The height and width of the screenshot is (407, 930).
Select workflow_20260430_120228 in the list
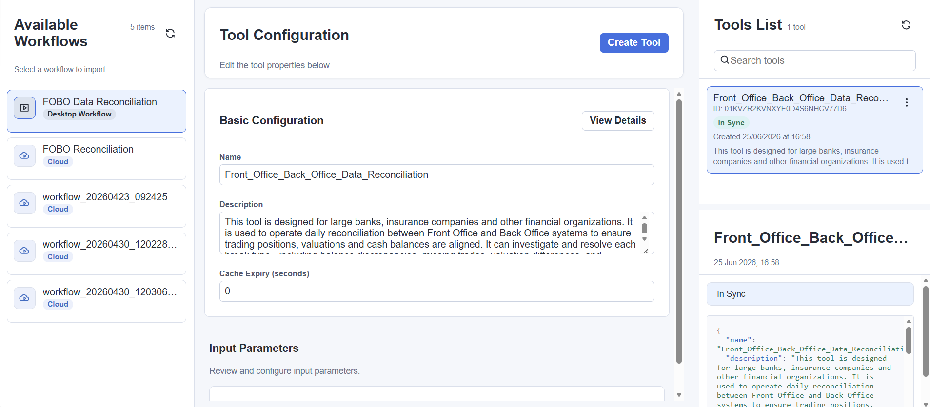97,253
